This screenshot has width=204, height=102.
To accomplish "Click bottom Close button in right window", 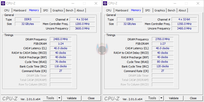I will tap(193, 98).
